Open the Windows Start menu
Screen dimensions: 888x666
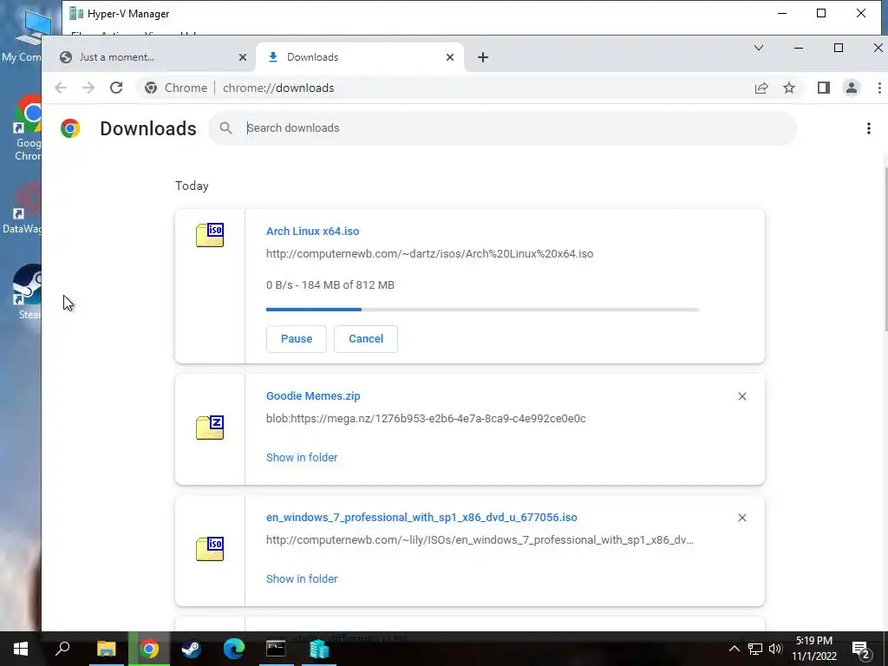coord(21,649)
